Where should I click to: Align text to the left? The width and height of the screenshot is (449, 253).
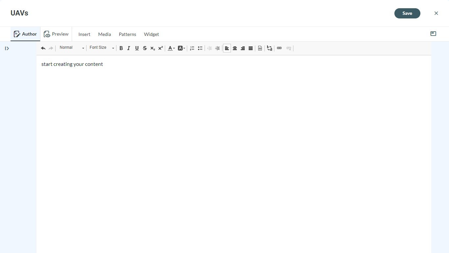pyautogui.click(x=227, y=48)
